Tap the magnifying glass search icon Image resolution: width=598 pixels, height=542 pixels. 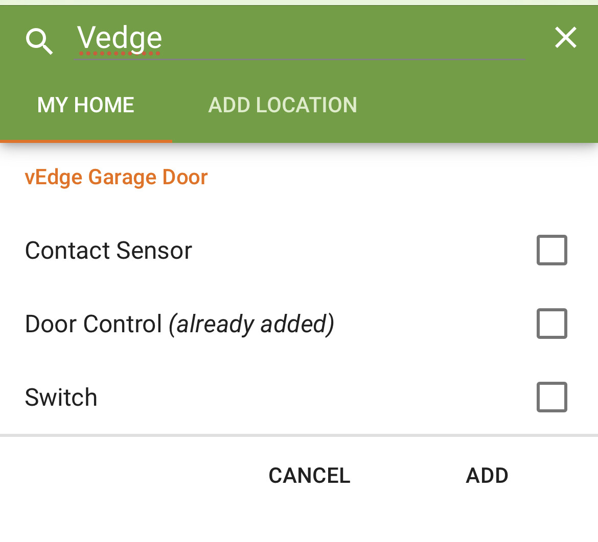click(39, 41)
